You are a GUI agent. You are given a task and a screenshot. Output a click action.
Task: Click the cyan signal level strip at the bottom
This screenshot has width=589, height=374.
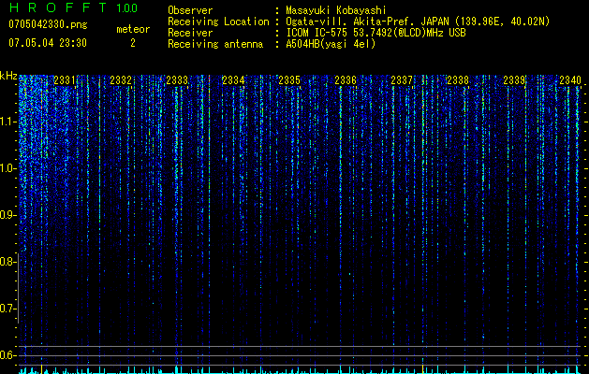coord(301,371)
